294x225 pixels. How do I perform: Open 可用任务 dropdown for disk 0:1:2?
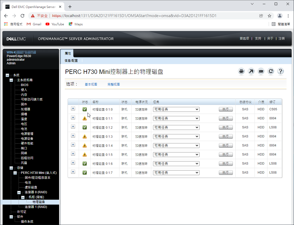pos(176,127)
